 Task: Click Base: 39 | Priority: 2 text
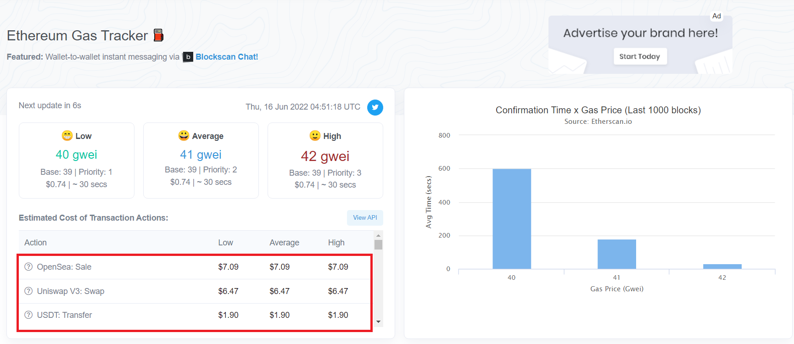pyautogui.click(x=201, y=170)
